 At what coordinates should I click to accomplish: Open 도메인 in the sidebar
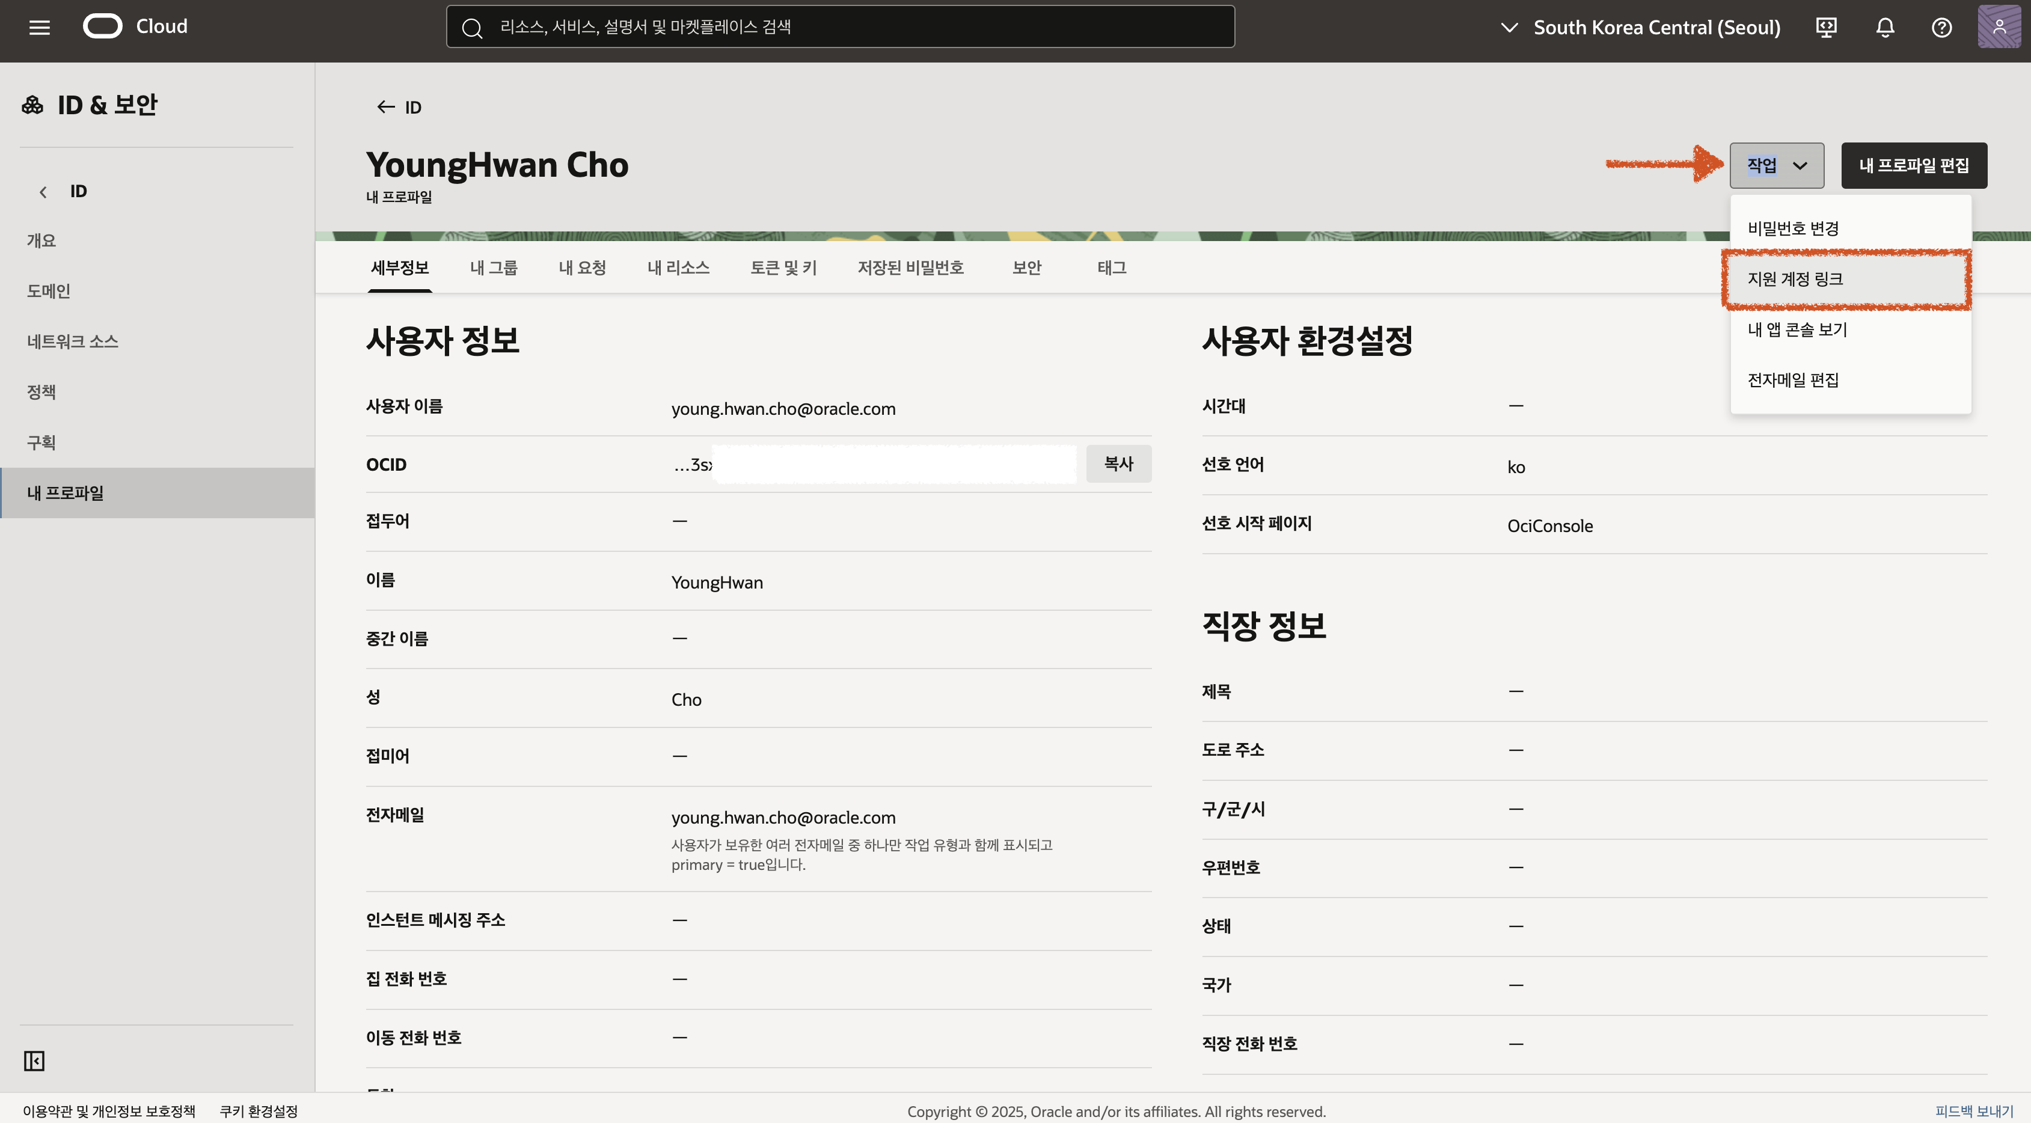pyautogui.click(x=49, y=291)
